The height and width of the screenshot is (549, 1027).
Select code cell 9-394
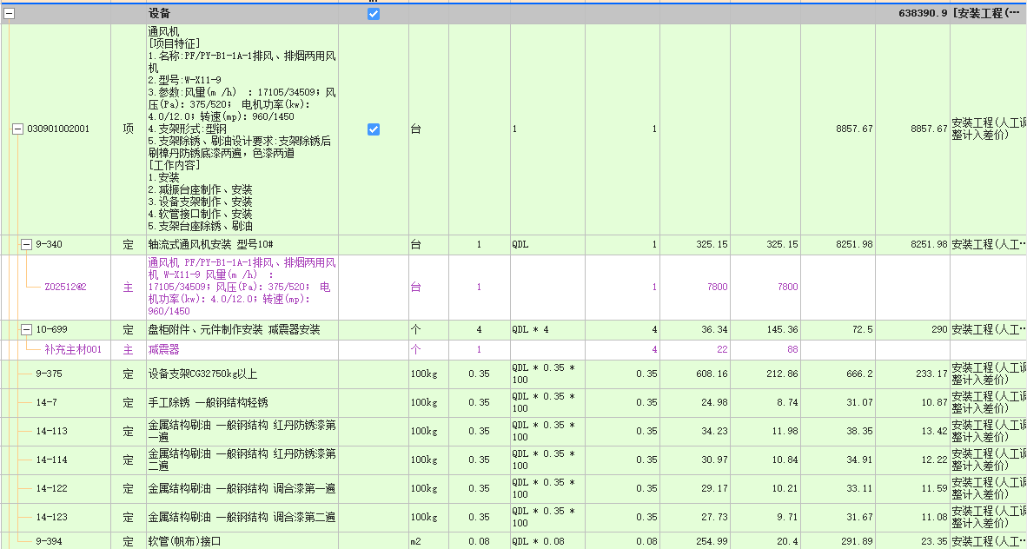point(50,541)
